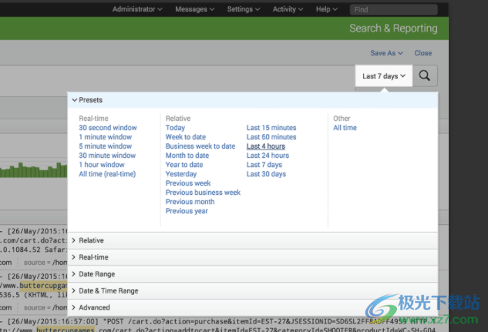488x332 pixels.
Task: Choose Previous month preset
Action: tap(190, 202)
